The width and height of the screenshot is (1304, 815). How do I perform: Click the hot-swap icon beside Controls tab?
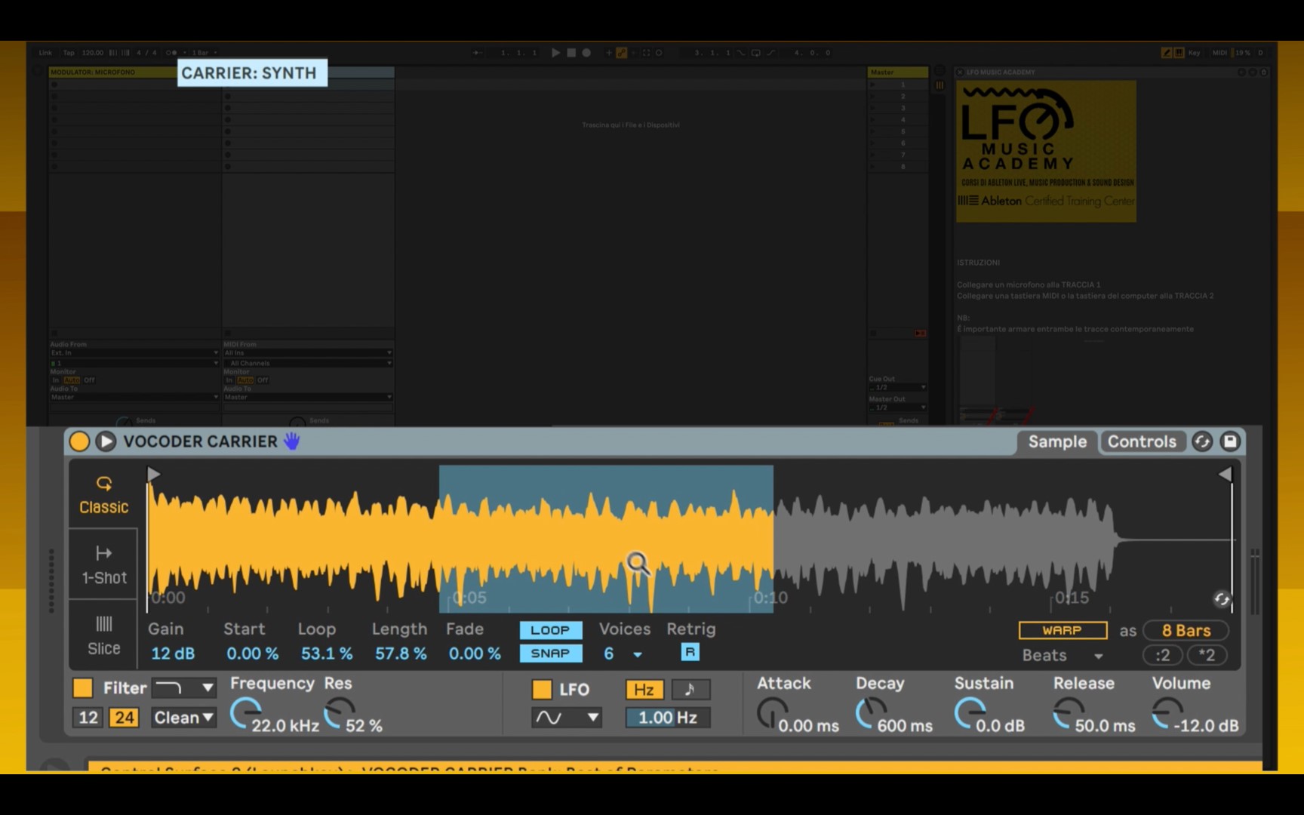click(x=1202, y=441)
